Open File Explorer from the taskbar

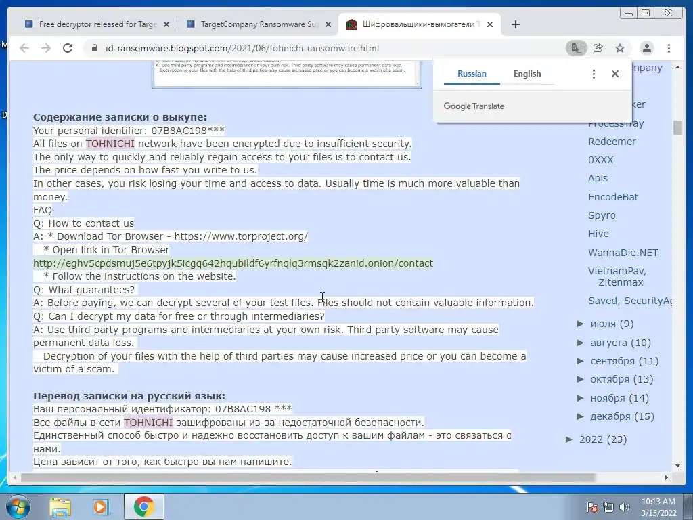(x=60, y=507)
